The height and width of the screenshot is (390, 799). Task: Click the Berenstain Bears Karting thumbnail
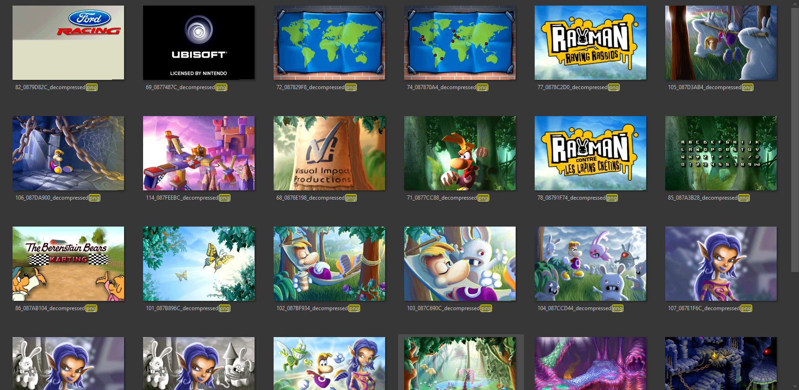68,264
